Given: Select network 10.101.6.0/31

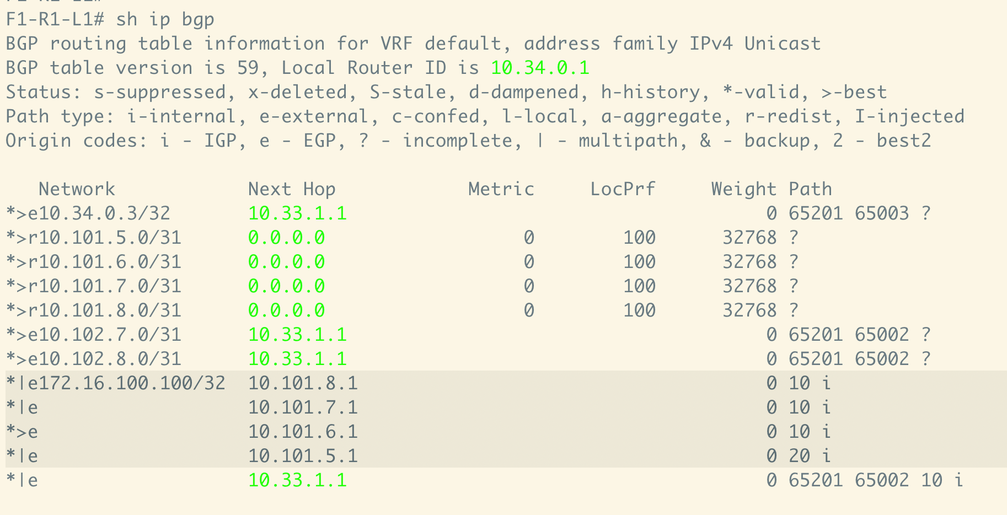Looking at the screenshot, I should (110, 262).
